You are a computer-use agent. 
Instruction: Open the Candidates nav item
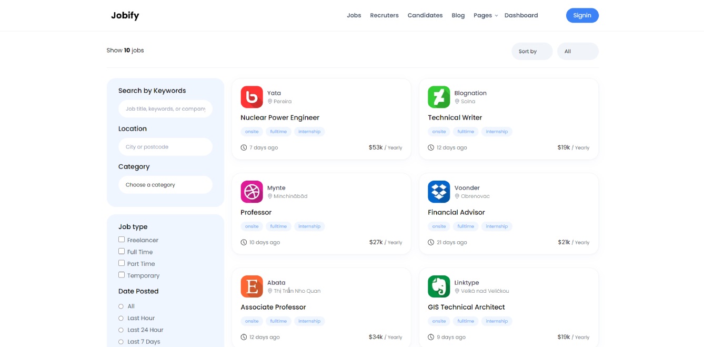(425, 15)
